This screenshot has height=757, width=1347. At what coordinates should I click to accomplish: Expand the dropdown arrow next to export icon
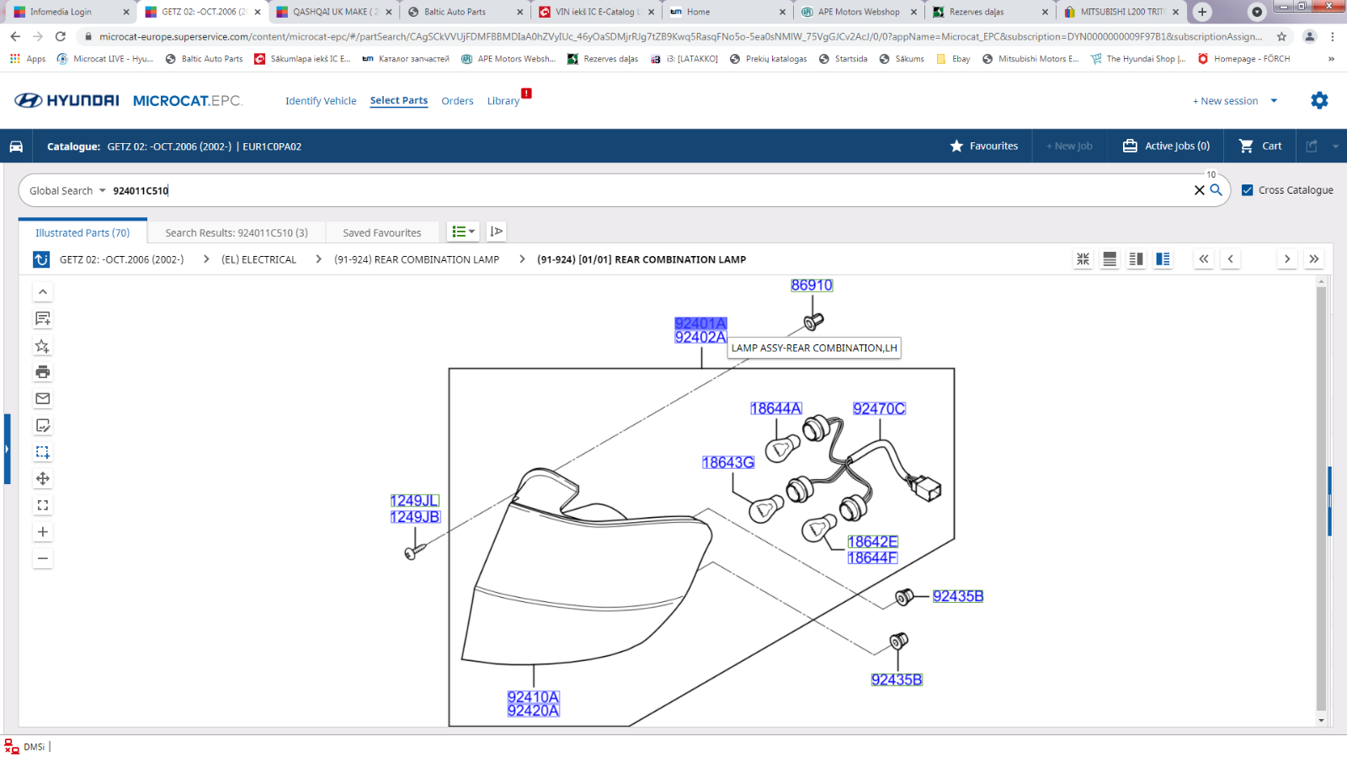pyautogui.click(x=1335, y=147)
